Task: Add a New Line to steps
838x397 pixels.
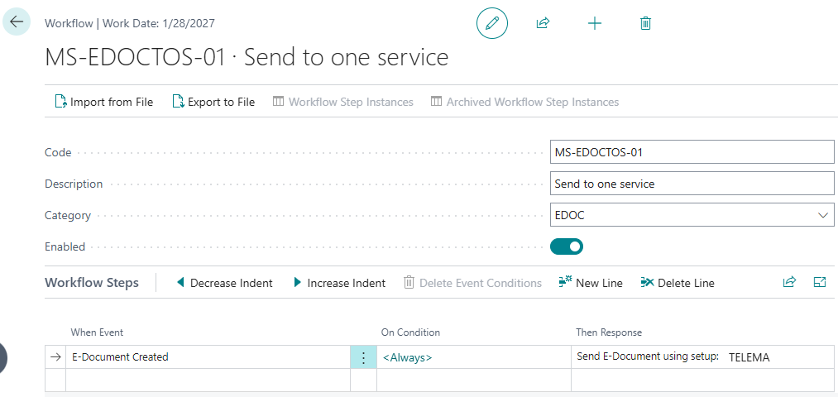Action: click(591, 283)
